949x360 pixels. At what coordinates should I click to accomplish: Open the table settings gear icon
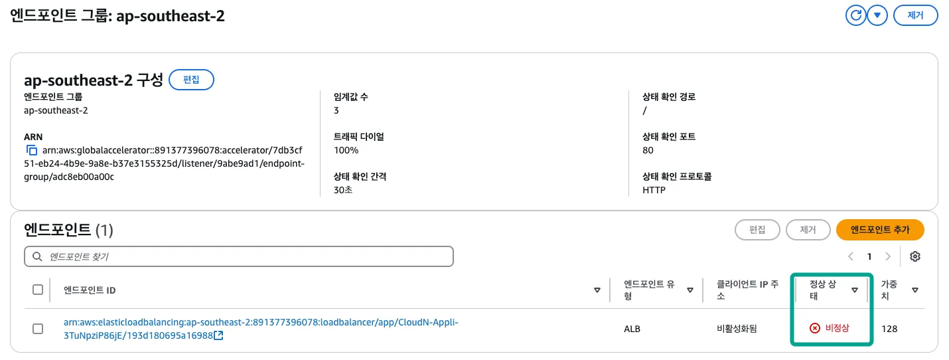point(915,256)
